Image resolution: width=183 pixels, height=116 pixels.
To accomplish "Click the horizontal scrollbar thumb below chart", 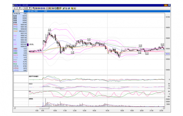I will (x=44, y=108).
